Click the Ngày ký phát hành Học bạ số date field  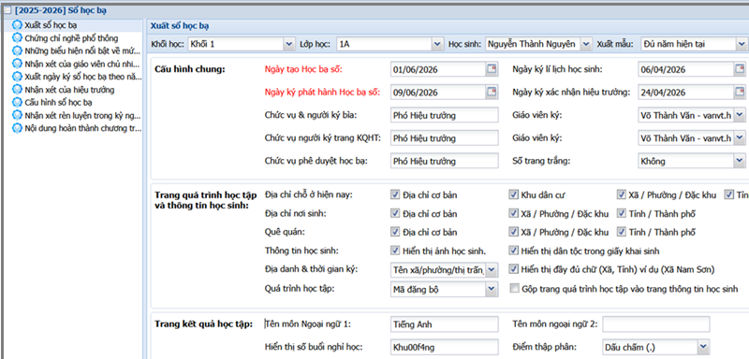tap(438, 92)
